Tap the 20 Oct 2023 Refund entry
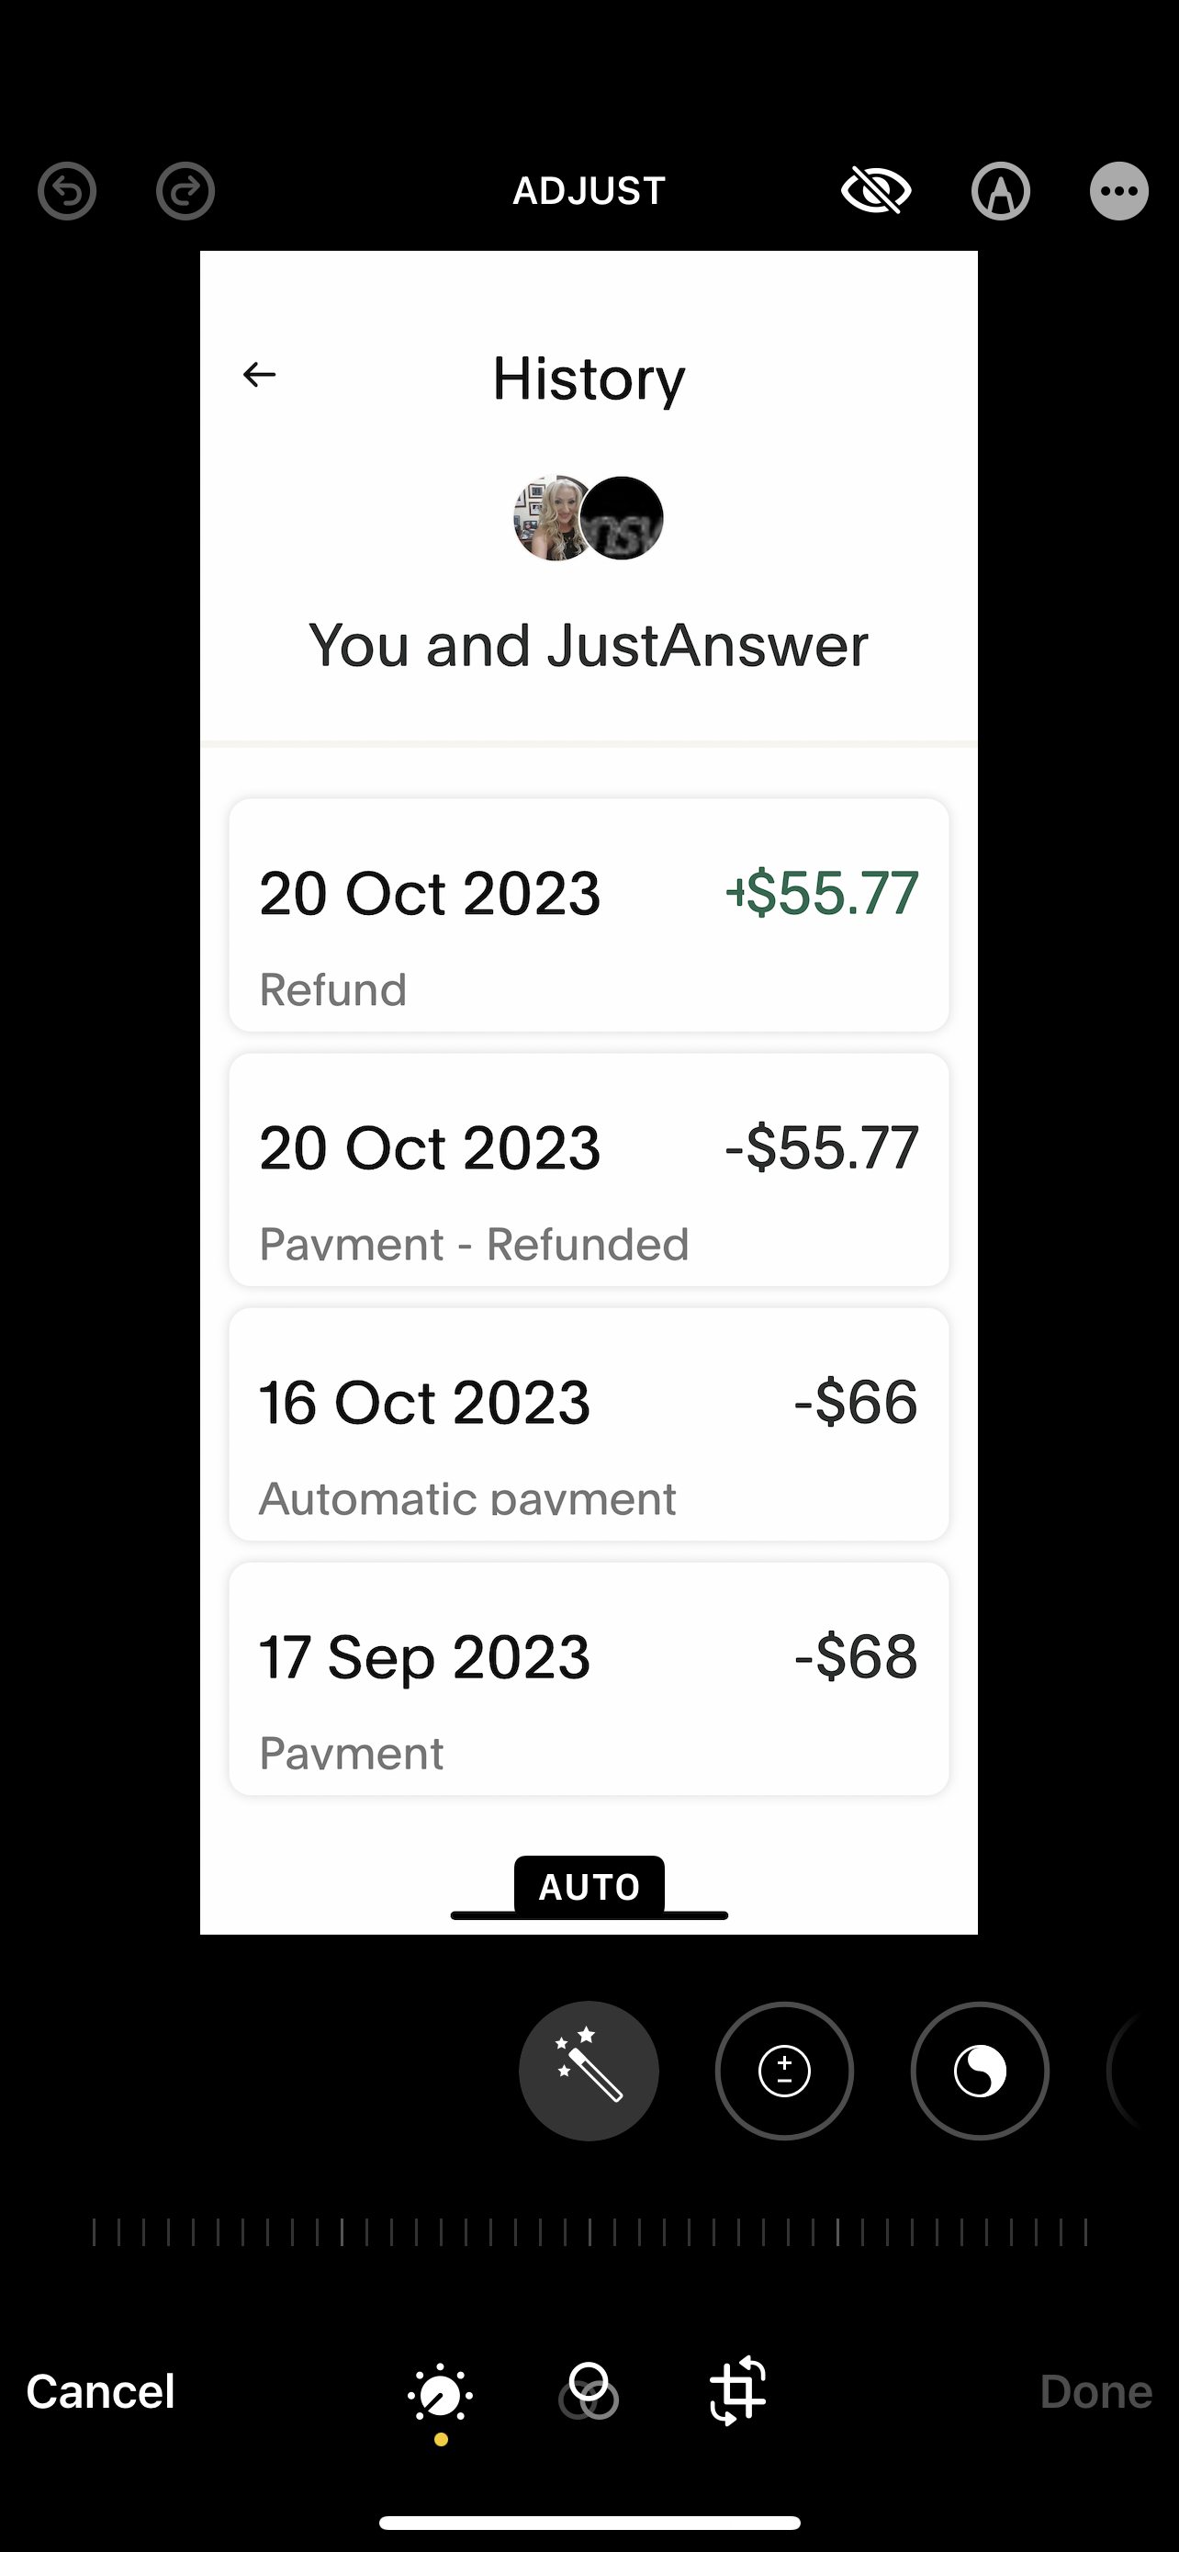The image size is (1179, 2552). [x=589, y=915]
